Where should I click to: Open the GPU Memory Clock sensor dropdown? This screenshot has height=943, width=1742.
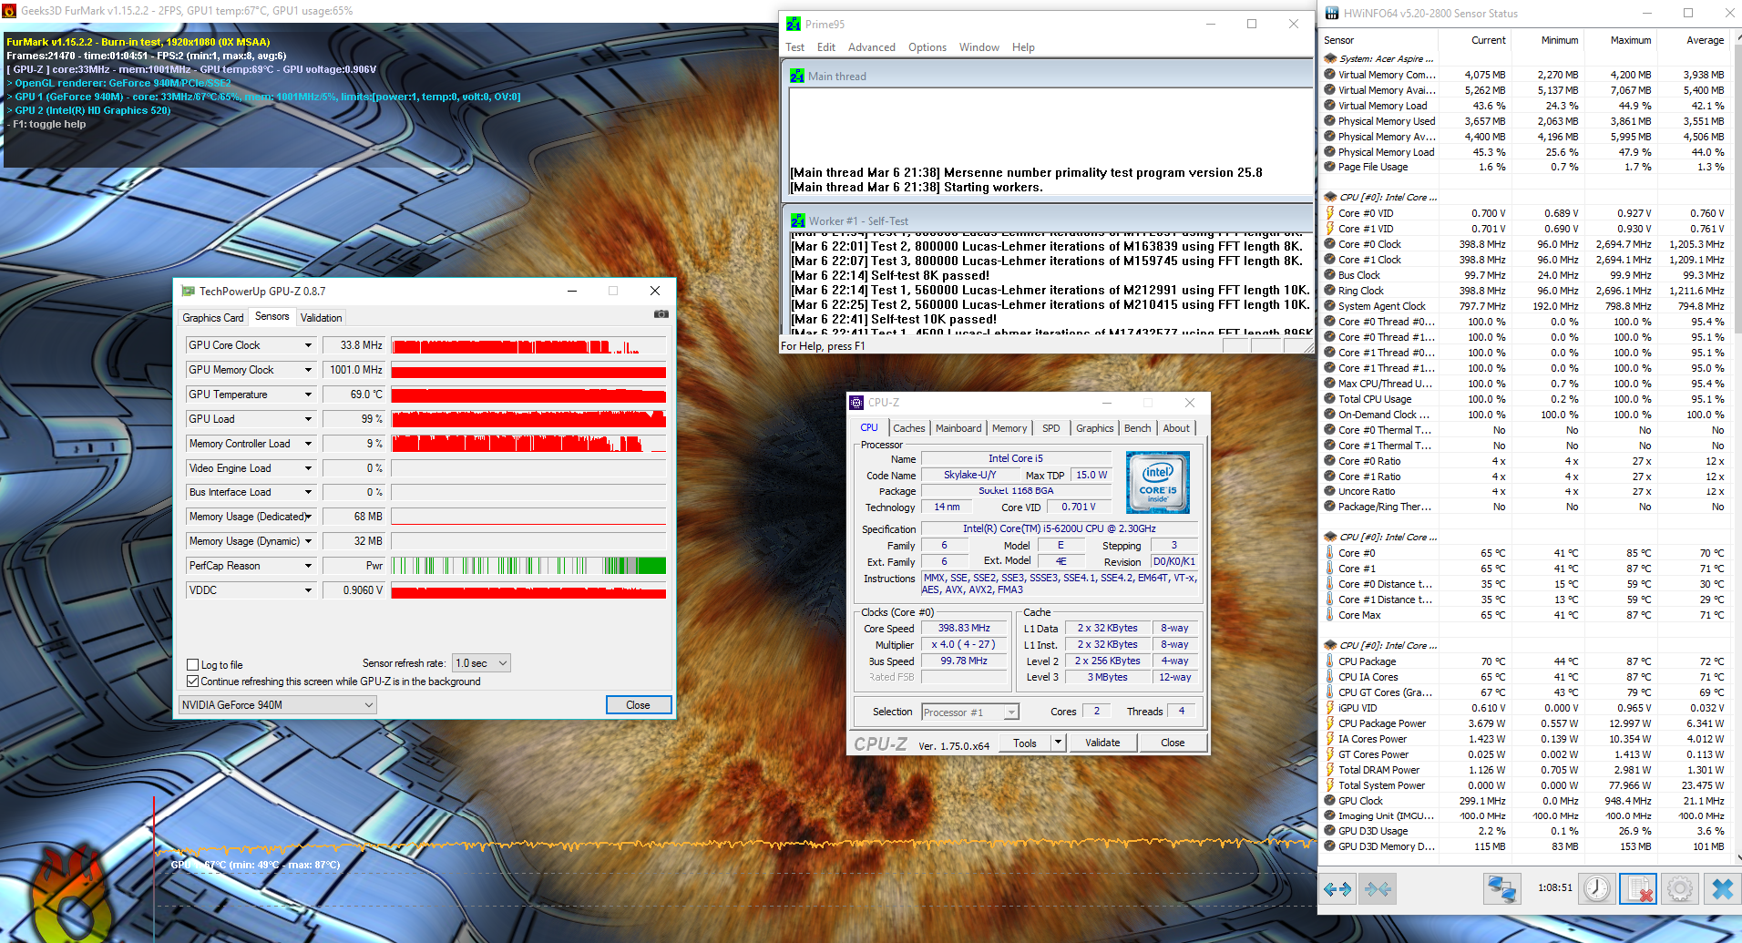[308, 370]
